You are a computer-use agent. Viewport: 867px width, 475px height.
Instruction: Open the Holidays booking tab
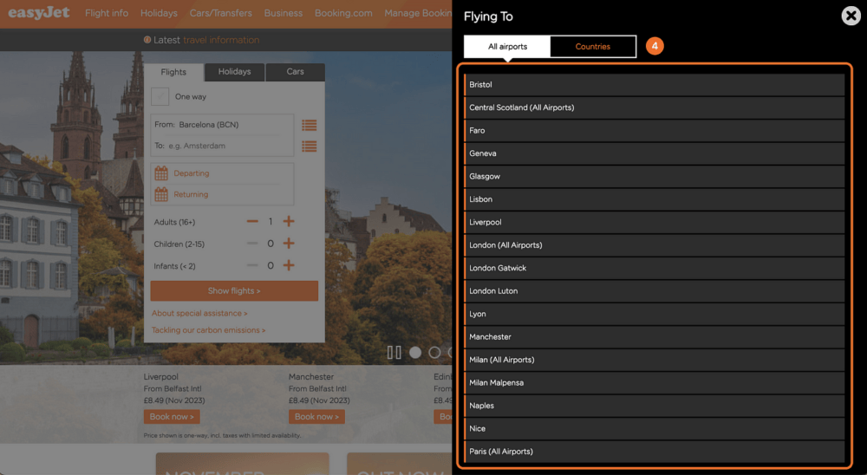234,72
